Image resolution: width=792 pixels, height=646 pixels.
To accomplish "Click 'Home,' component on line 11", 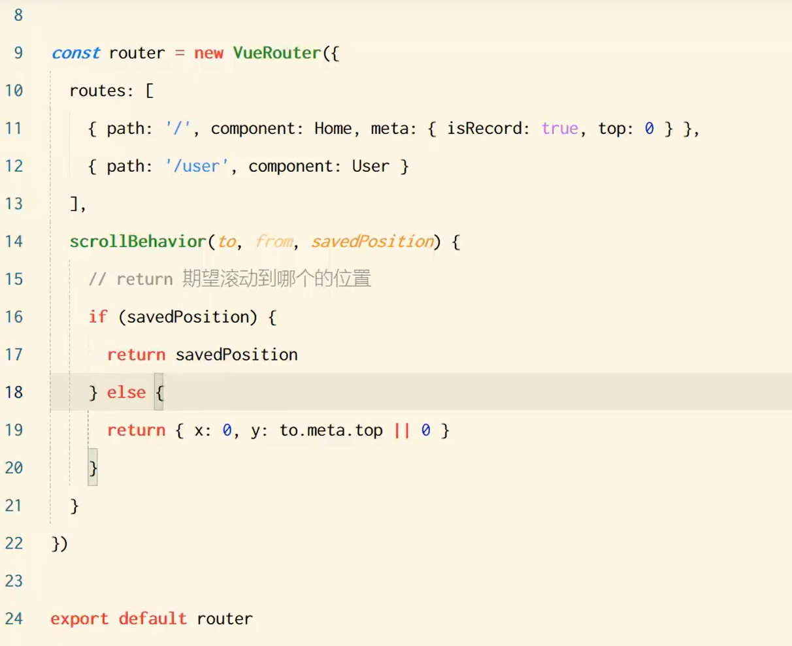I will pos(337,129).
